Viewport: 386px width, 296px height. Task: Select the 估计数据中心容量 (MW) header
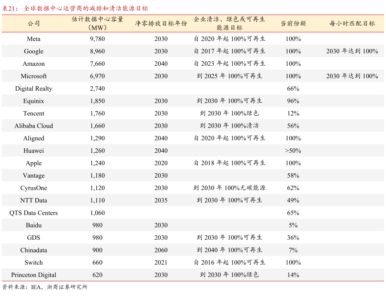(98, 23)
